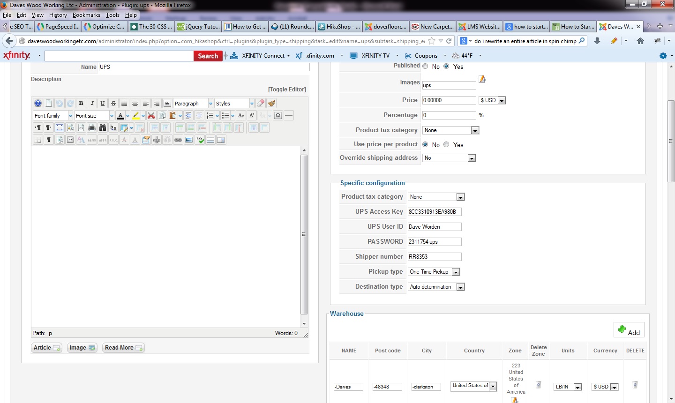
Task: Click the xfinity Search button
Action: (x=208, y=56)
